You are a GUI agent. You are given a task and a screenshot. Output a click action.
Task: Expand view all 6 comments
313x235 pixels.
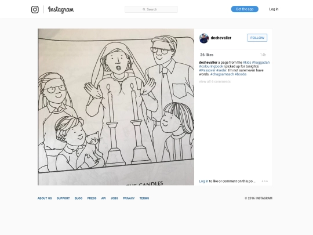[x=215, y=82]
